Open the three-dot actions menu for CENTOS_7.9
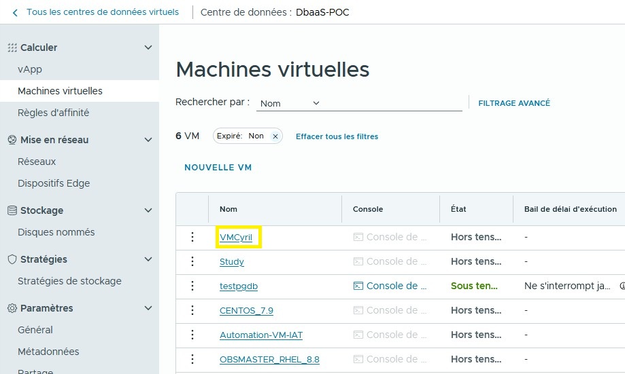The width and height of the screenshot is (625, 374). coord(192,310)
